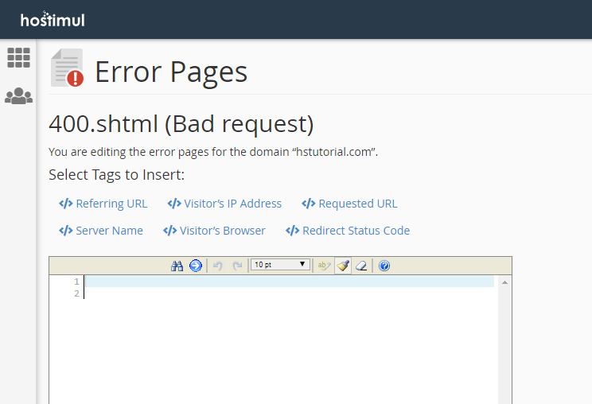Click the binoculars search icon in editor toolbar
Viewport: 592px width, 404px height.
click(x=177, y=266)
